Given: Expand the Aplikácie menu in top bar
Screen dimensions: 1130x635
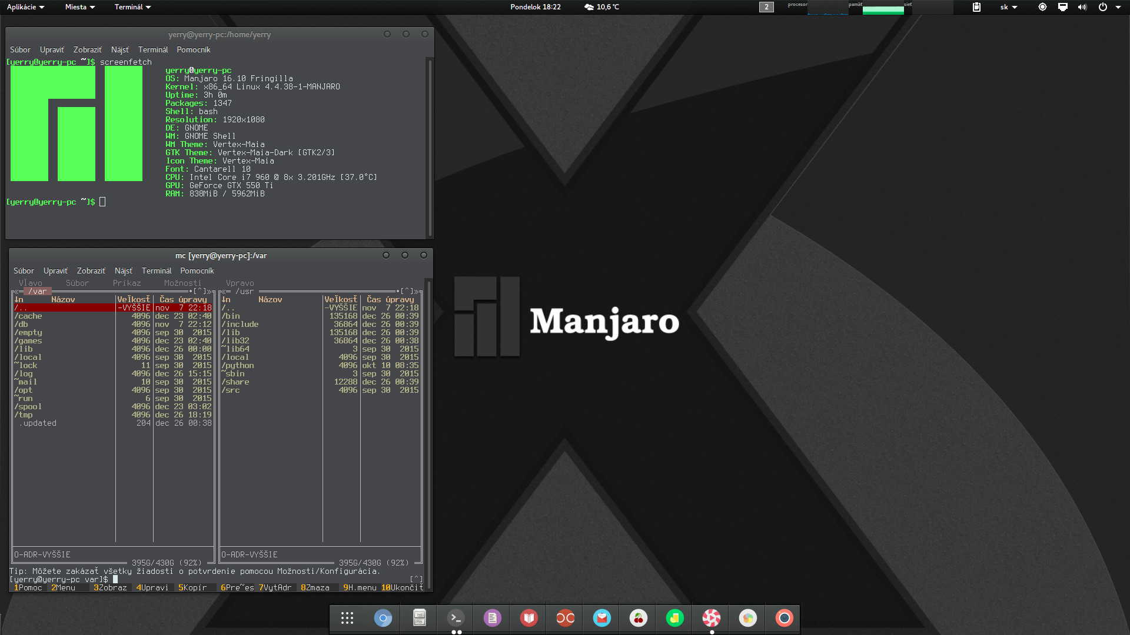Looking at the screenshot, I should coord(25,7).
